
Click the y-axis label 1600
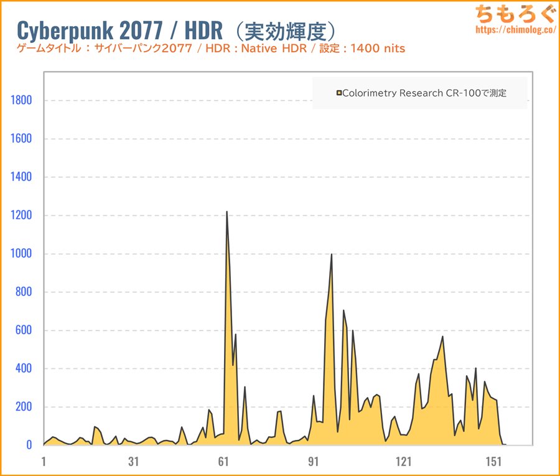21,139
